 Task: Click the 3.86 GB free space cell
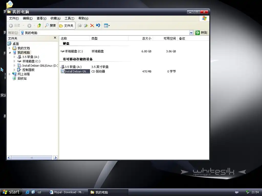click(171, 51)
